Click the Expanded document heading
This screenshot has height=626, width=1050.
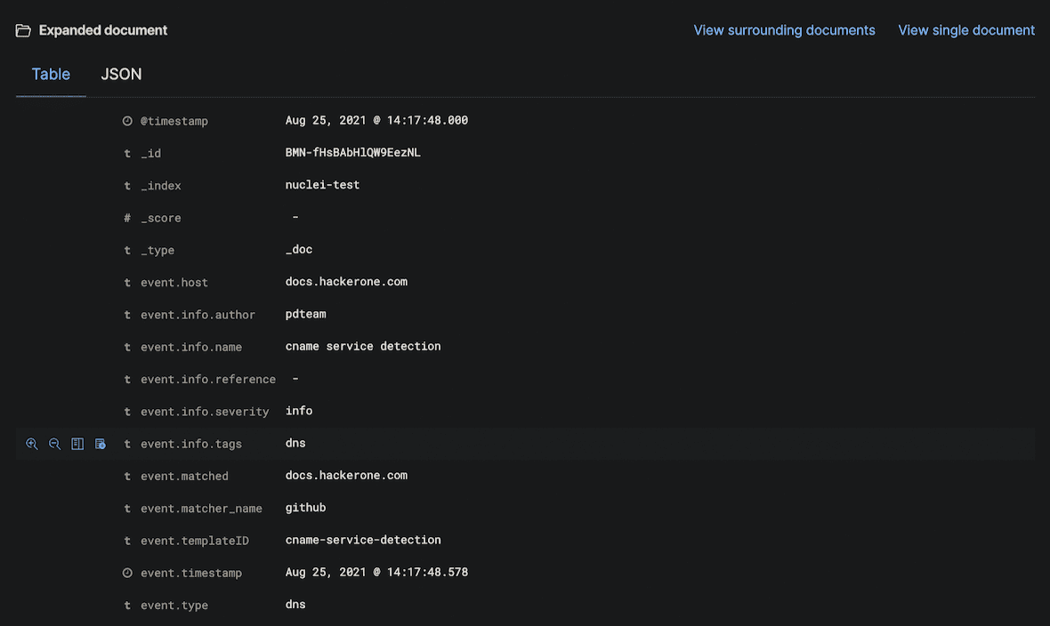click(x=103, y=30)
